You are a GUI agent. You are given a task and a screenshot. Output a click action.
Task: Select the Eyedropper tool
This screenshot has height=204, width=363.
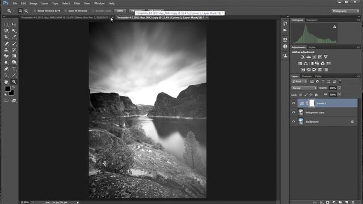point(14,37)
